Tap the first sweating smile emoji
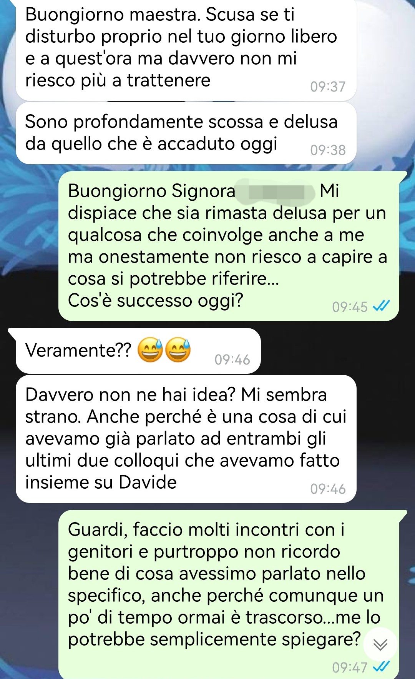Image resolution: width=415 pixels, height=679 pixels. (150, 350)
